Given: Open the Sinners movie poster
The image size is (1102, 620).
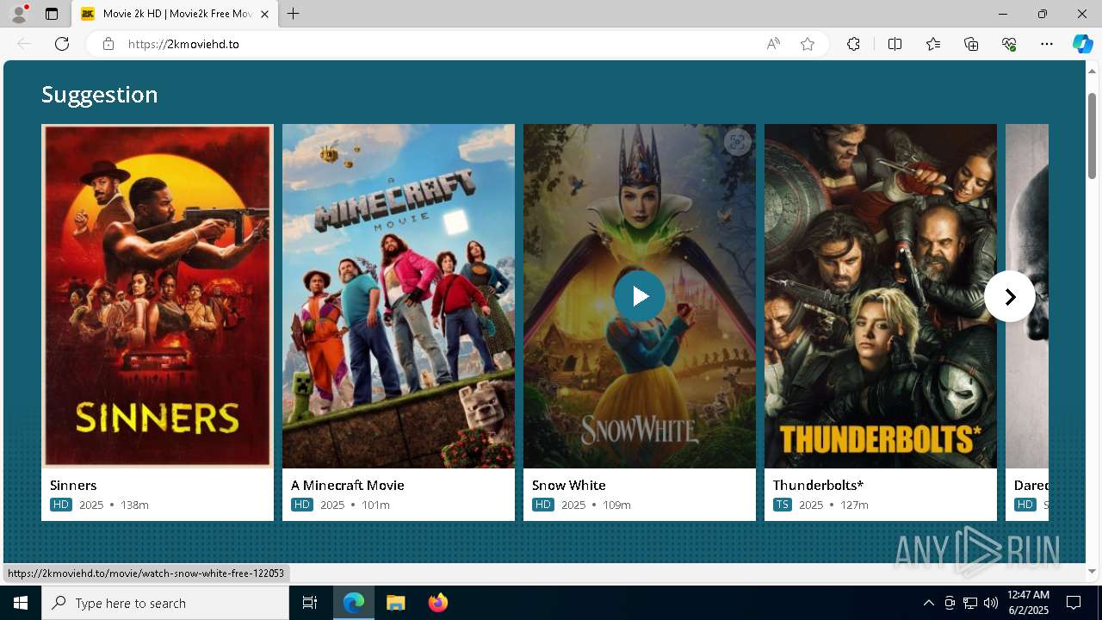Looking at the screenshot, I should click(158, 296).
